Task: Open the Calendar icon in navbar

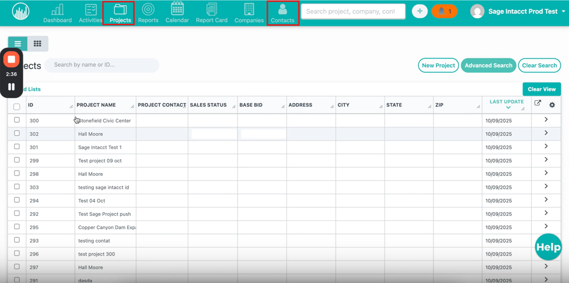Action: [177, 9]
